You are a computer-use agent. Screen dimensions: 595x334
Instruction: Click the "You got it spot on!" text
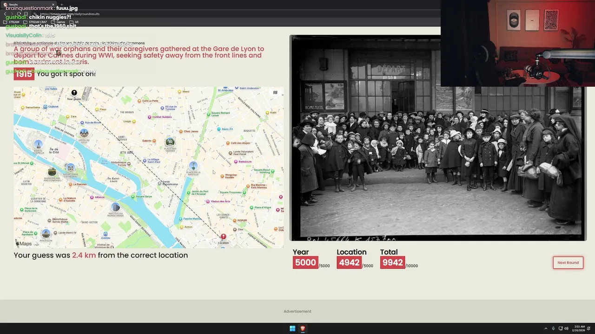coord(66,74)
